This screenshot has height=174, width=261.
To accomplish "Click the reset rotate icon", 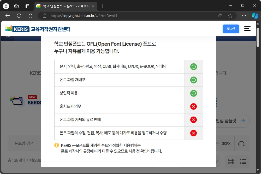I will click(x=241, y=143).
